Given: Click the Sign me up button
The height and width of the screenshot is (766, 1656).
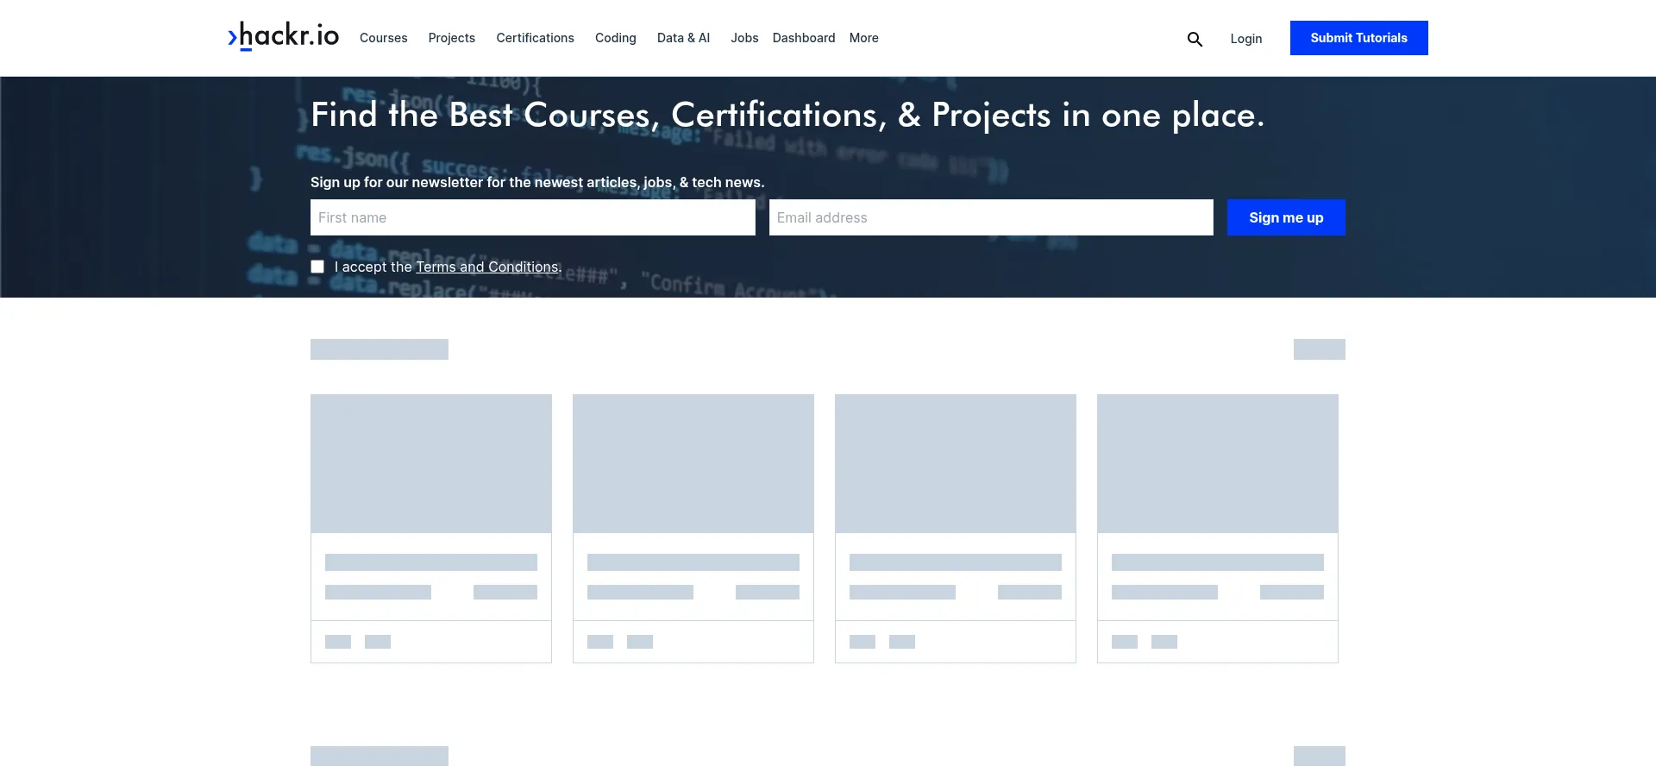Looking at the screenshot, I should pyautogui.click(x=1285, y=217).
